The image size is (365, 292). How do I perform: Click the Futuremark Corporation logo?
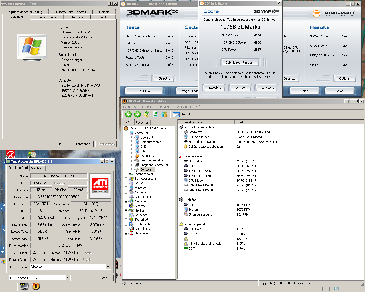[334, 13]
